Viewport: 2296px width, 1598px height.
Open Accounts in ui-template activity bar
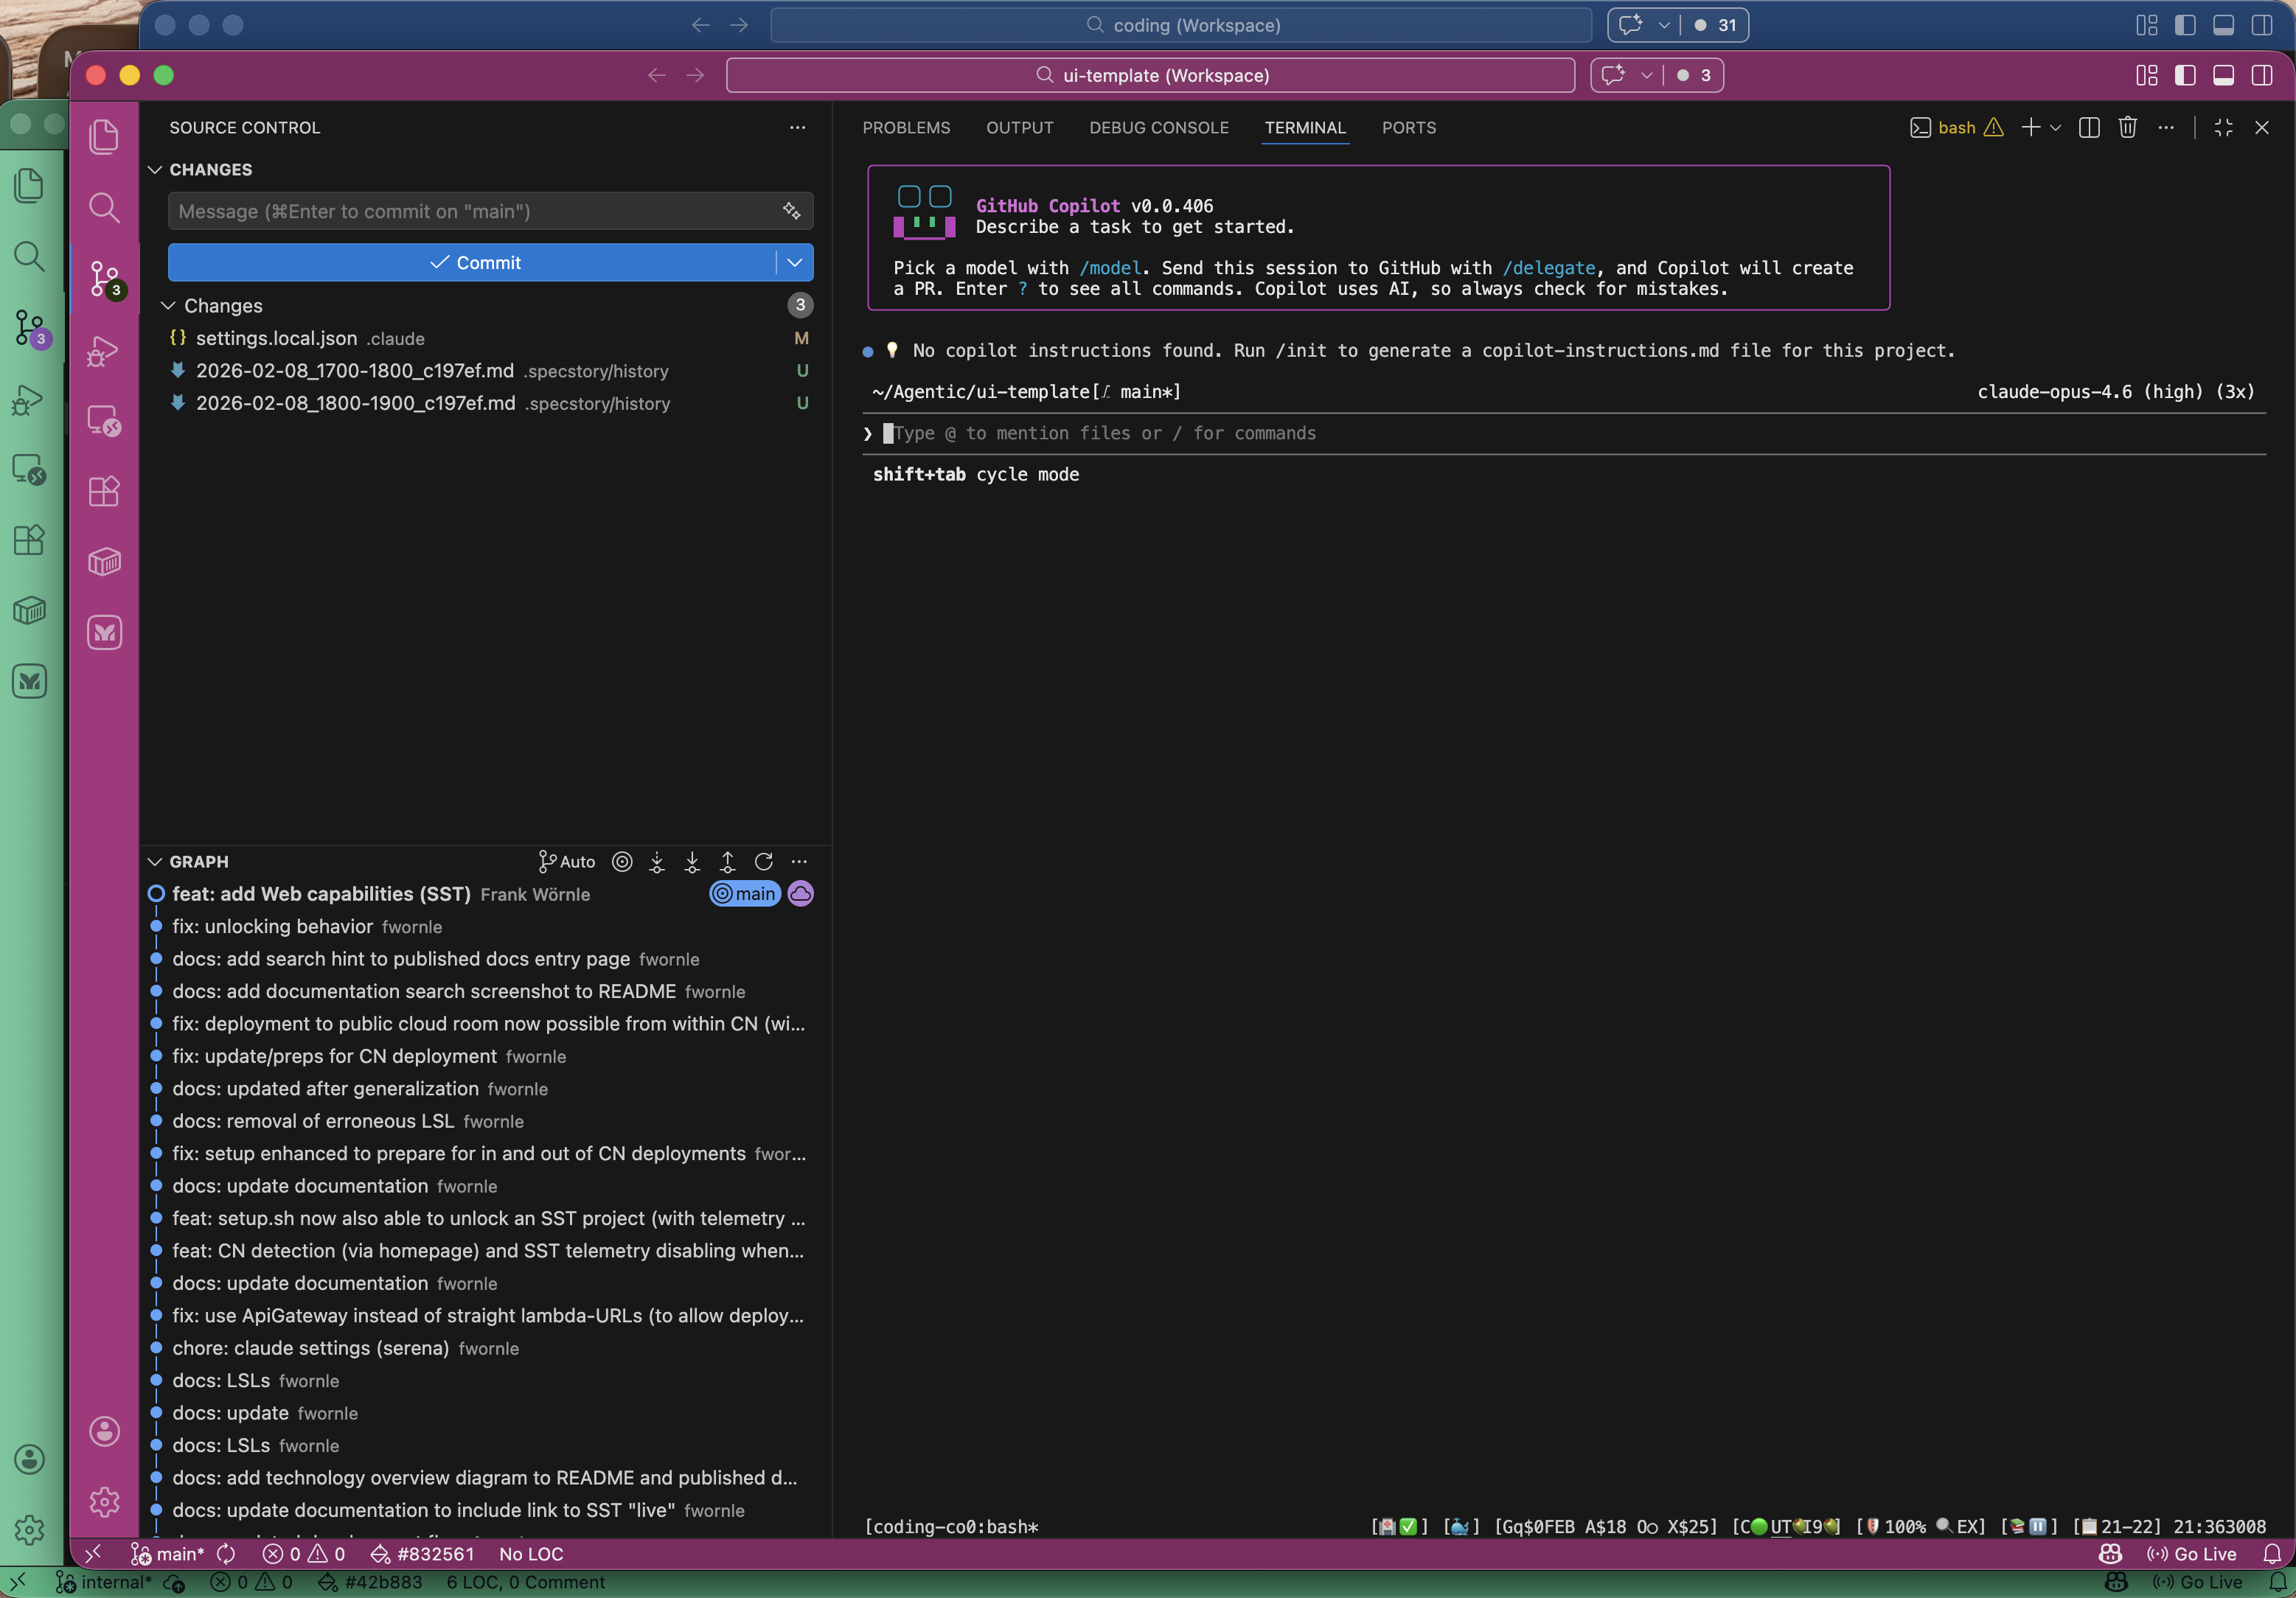coord(104,1431)
